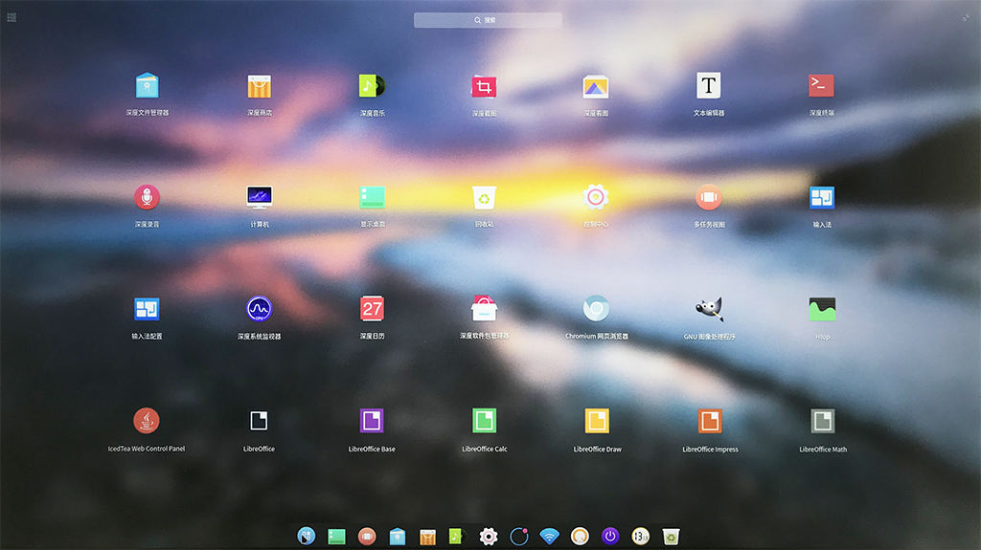Open Wi-Fi network menu in the dock
The image size is (981, 550).
(549, 537)
